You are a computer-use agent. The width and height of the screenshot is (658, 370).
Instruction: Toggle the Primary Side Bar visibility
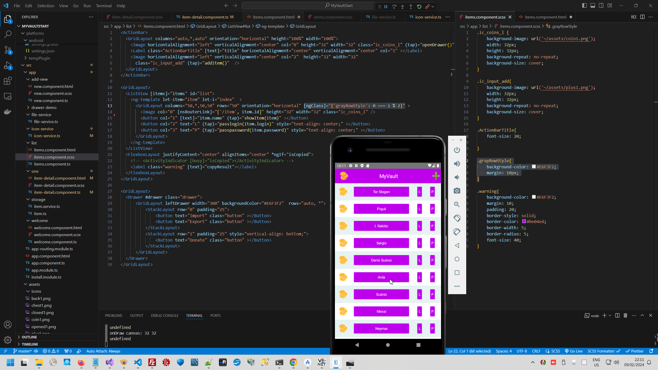click(x=584, y=5)
